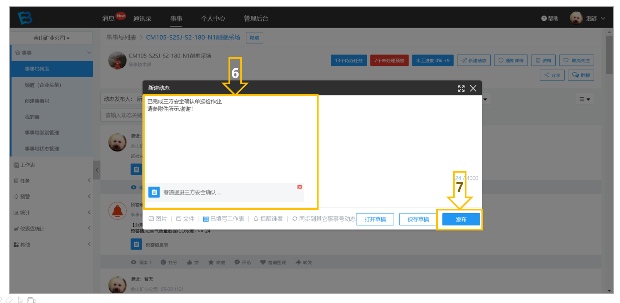Click the 木工进度 0% +9 button
The height and width of the screenshot is (303, 620).
click(433, 60)
